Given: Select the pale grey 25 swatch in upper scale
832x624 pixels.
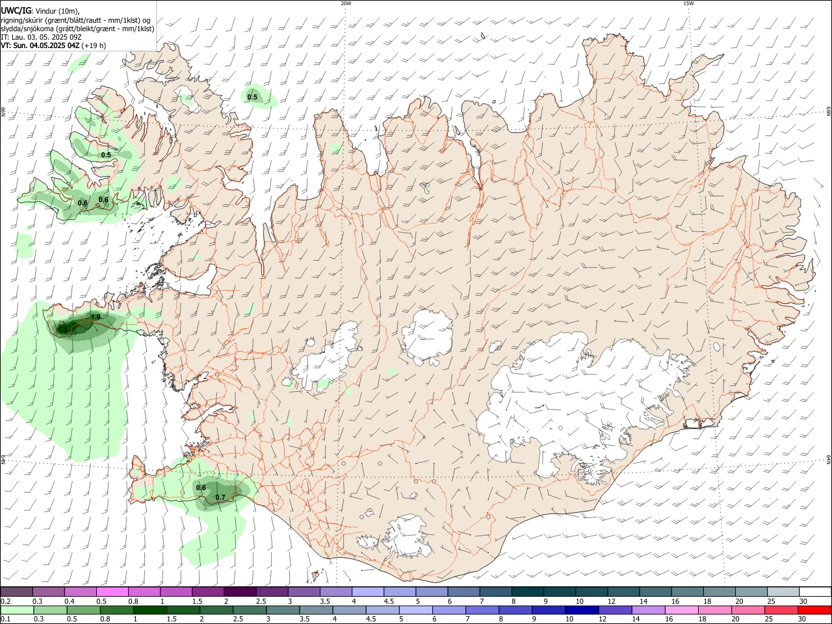Looking at the screenshot, I should click(x=783, y=591).
